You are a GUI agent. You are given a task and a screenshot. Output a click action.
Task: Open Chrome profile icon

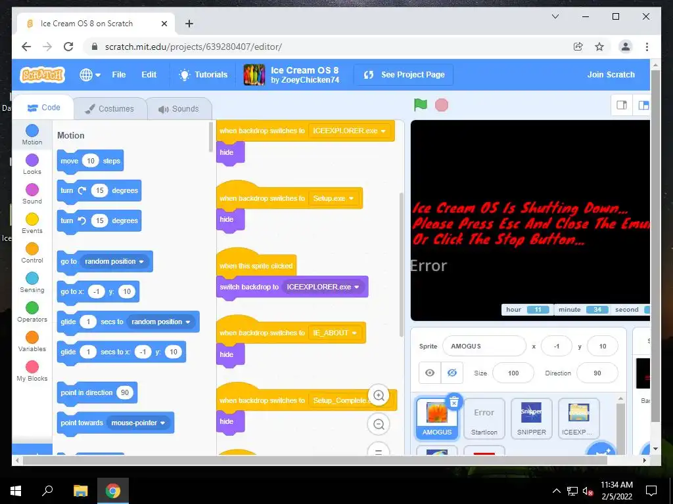[626, 47]
